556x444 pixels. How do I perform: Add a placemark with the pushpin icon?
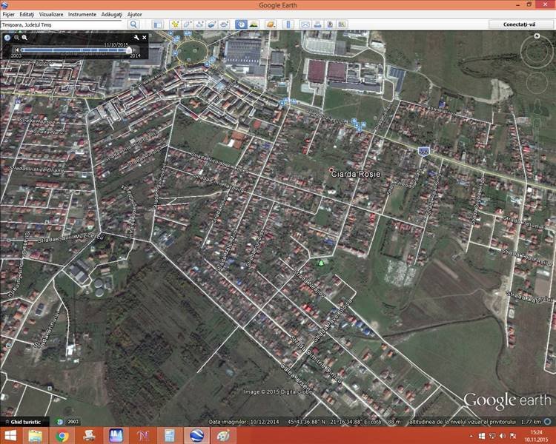pos(175,24)
